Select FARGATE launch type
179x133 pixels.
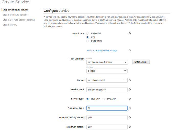(87, 33)
